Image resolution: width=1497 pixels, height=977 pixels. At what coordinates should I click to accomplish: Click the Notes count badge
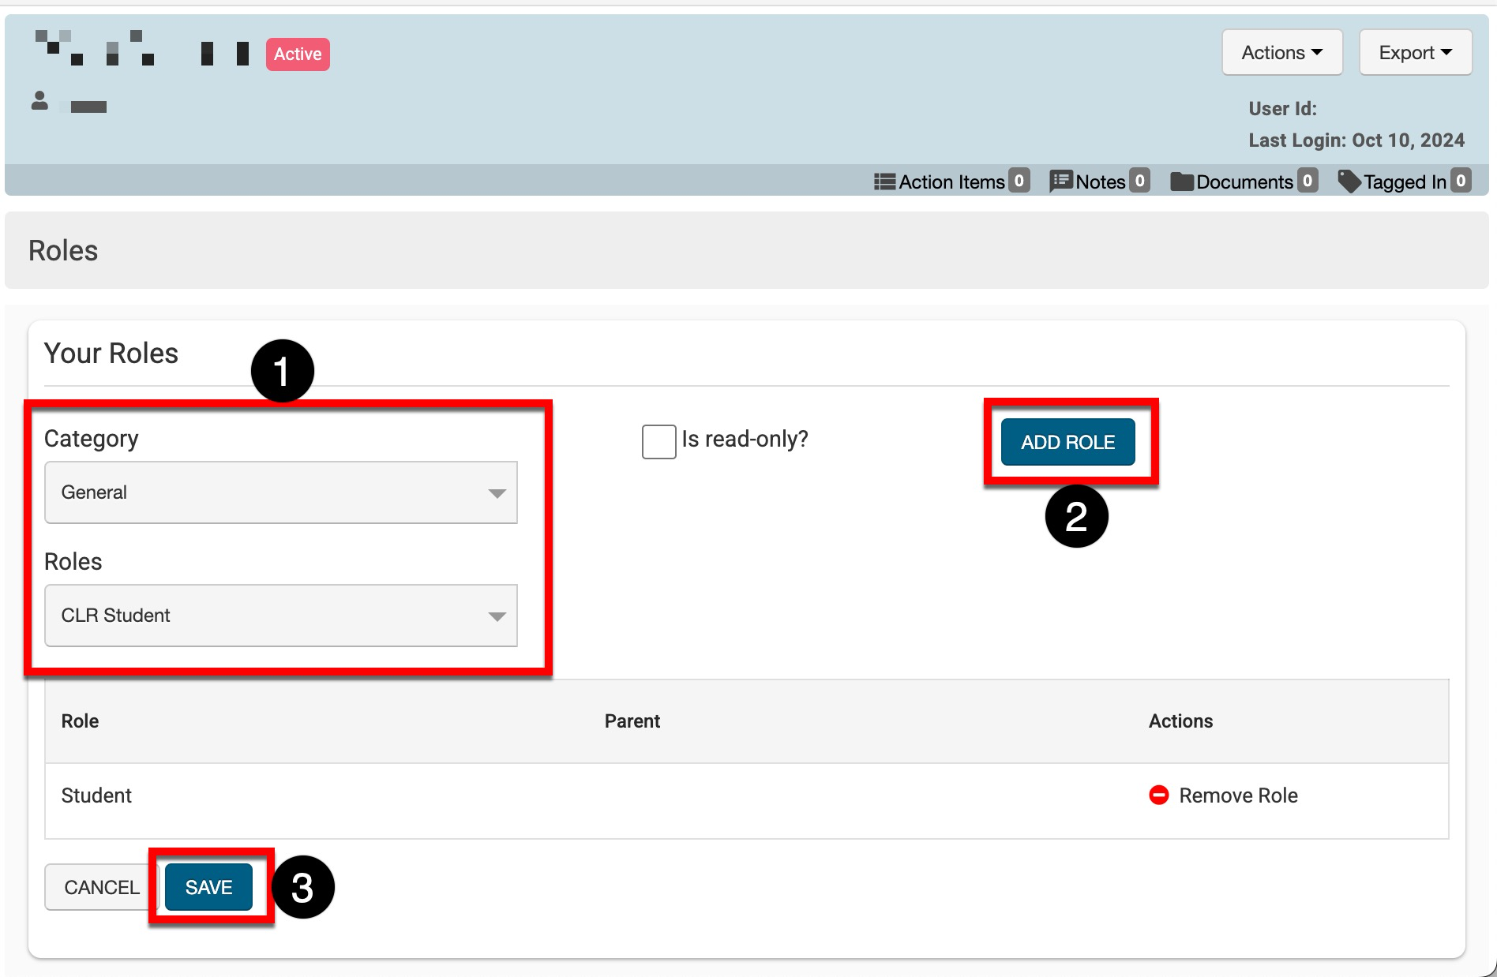point(1139,182)
